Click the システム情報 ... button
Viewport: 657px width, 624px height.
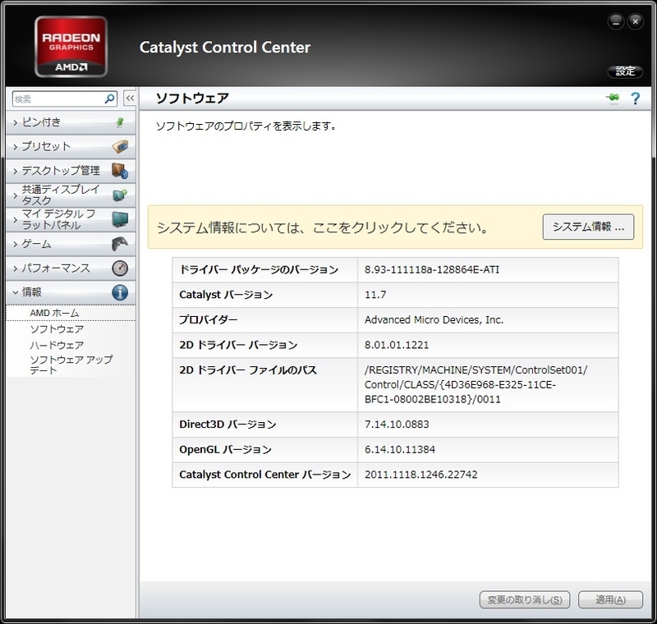pos(588,227)
